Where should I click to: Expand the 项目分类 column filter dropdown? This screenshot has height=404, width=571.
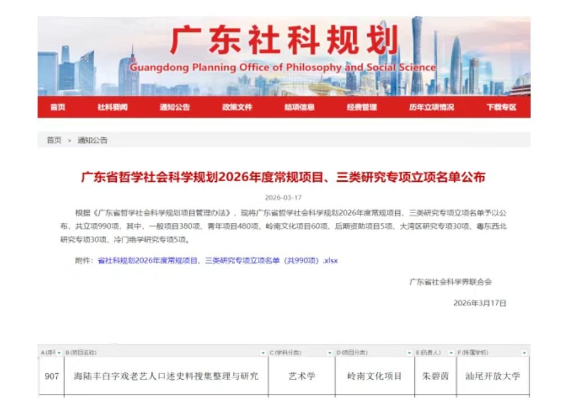pos(409,353)
